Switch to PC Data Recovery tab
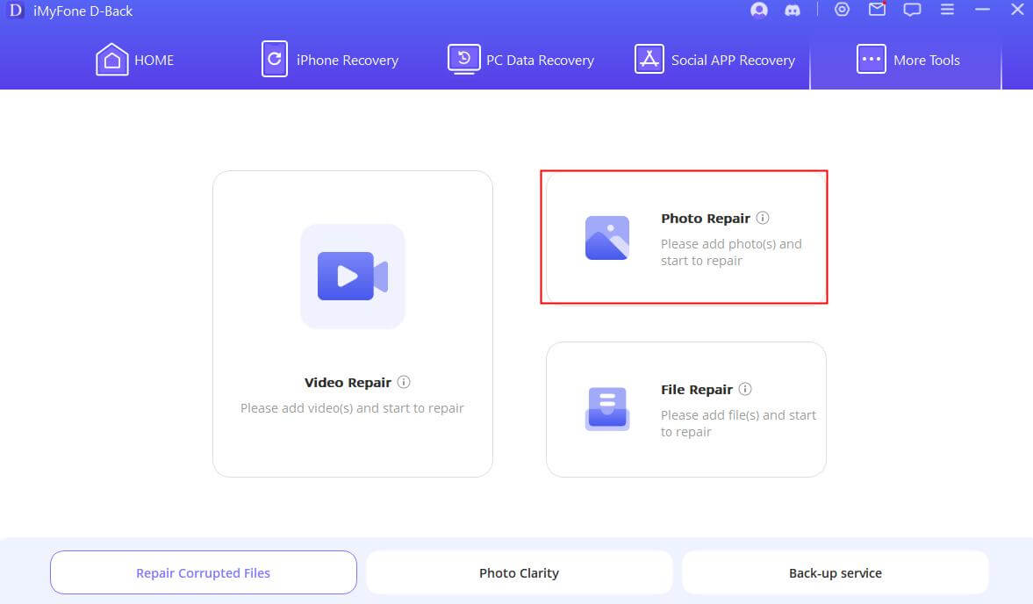 point(520,60)
